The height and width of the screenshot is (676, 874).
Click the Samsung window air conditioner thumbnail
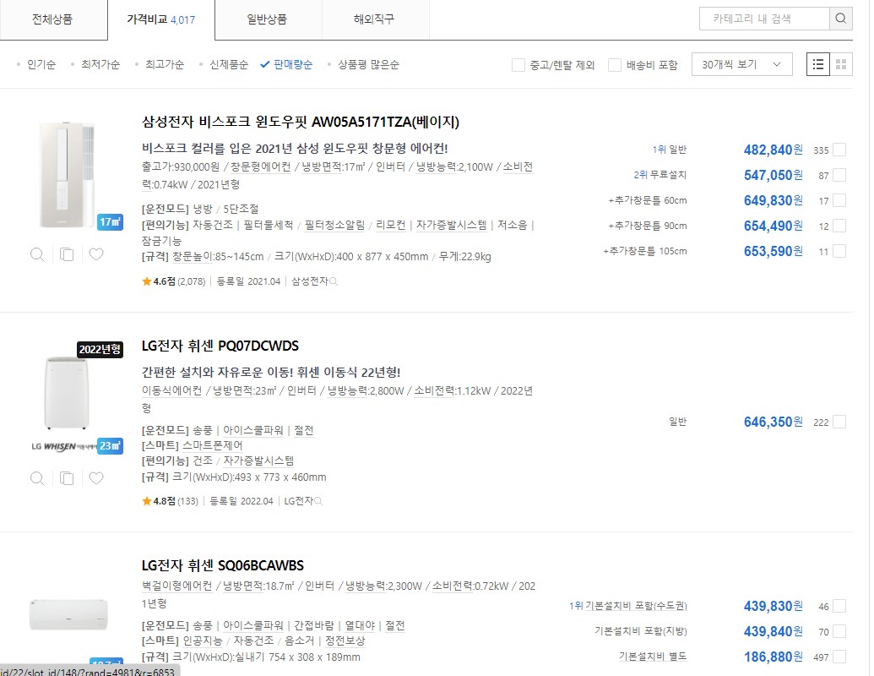click(x=67, y=175)
